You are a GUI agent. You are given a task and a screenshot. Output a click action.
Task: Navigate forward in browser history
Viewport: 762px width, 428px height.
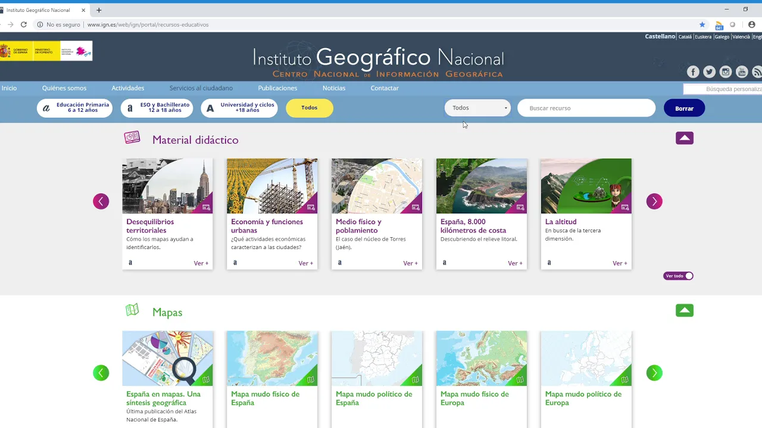click(10, 24)
